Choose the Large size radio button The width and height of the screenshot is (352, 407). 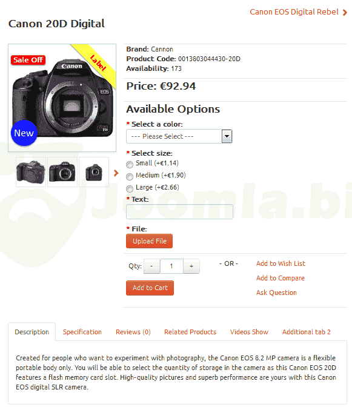click(130, 189)
